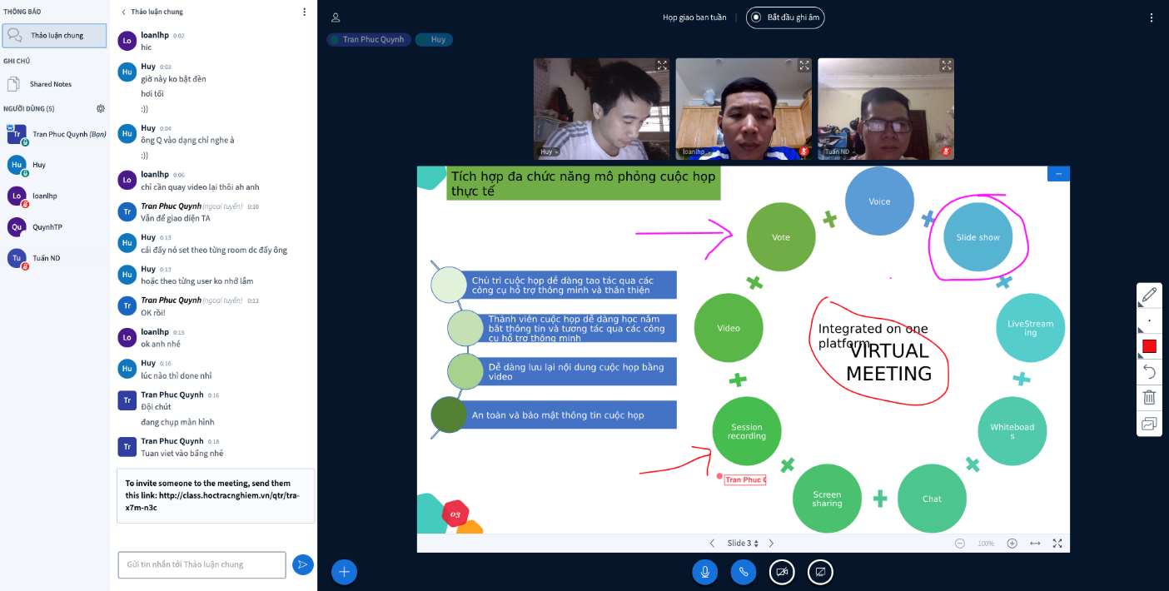The height and width of the screenshot is (591, 1169).
Task: Delete all annotations with trash icon
Action: [x=1149, y=397]
